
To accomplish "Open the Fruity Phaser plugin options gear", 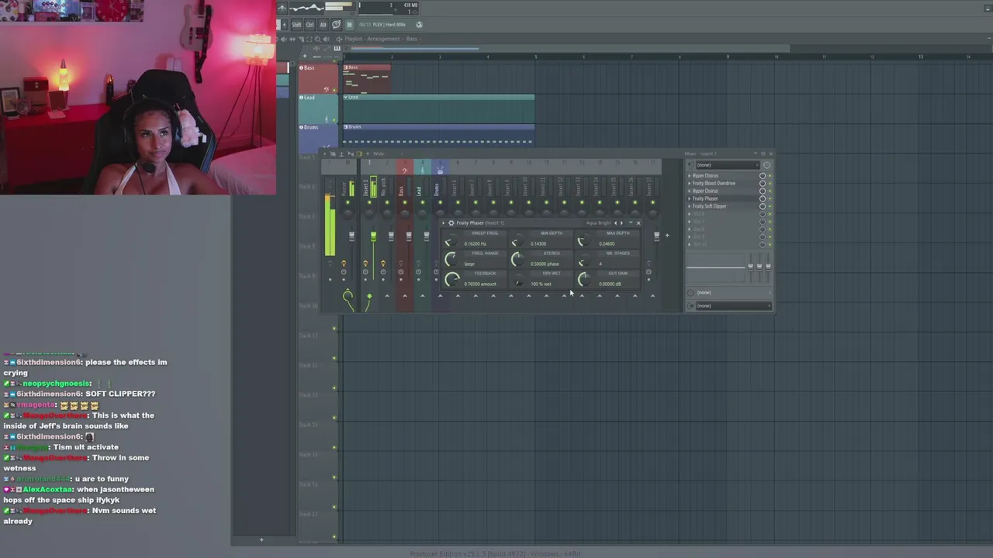I will (452, 222).
